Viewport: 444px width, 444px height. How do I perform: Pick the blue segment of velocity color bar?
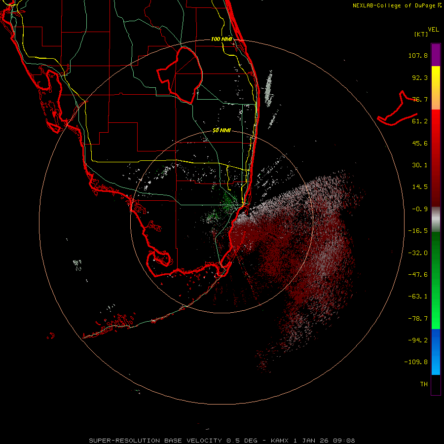[x=436, y=352]
